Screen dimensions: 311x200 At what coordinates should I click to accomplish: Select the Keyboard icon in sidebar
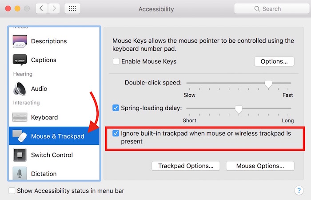(x=20, y=118)
